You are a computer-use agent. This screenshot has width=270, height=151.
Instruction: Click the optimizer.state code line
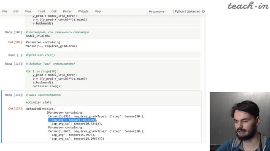[39, 102]
